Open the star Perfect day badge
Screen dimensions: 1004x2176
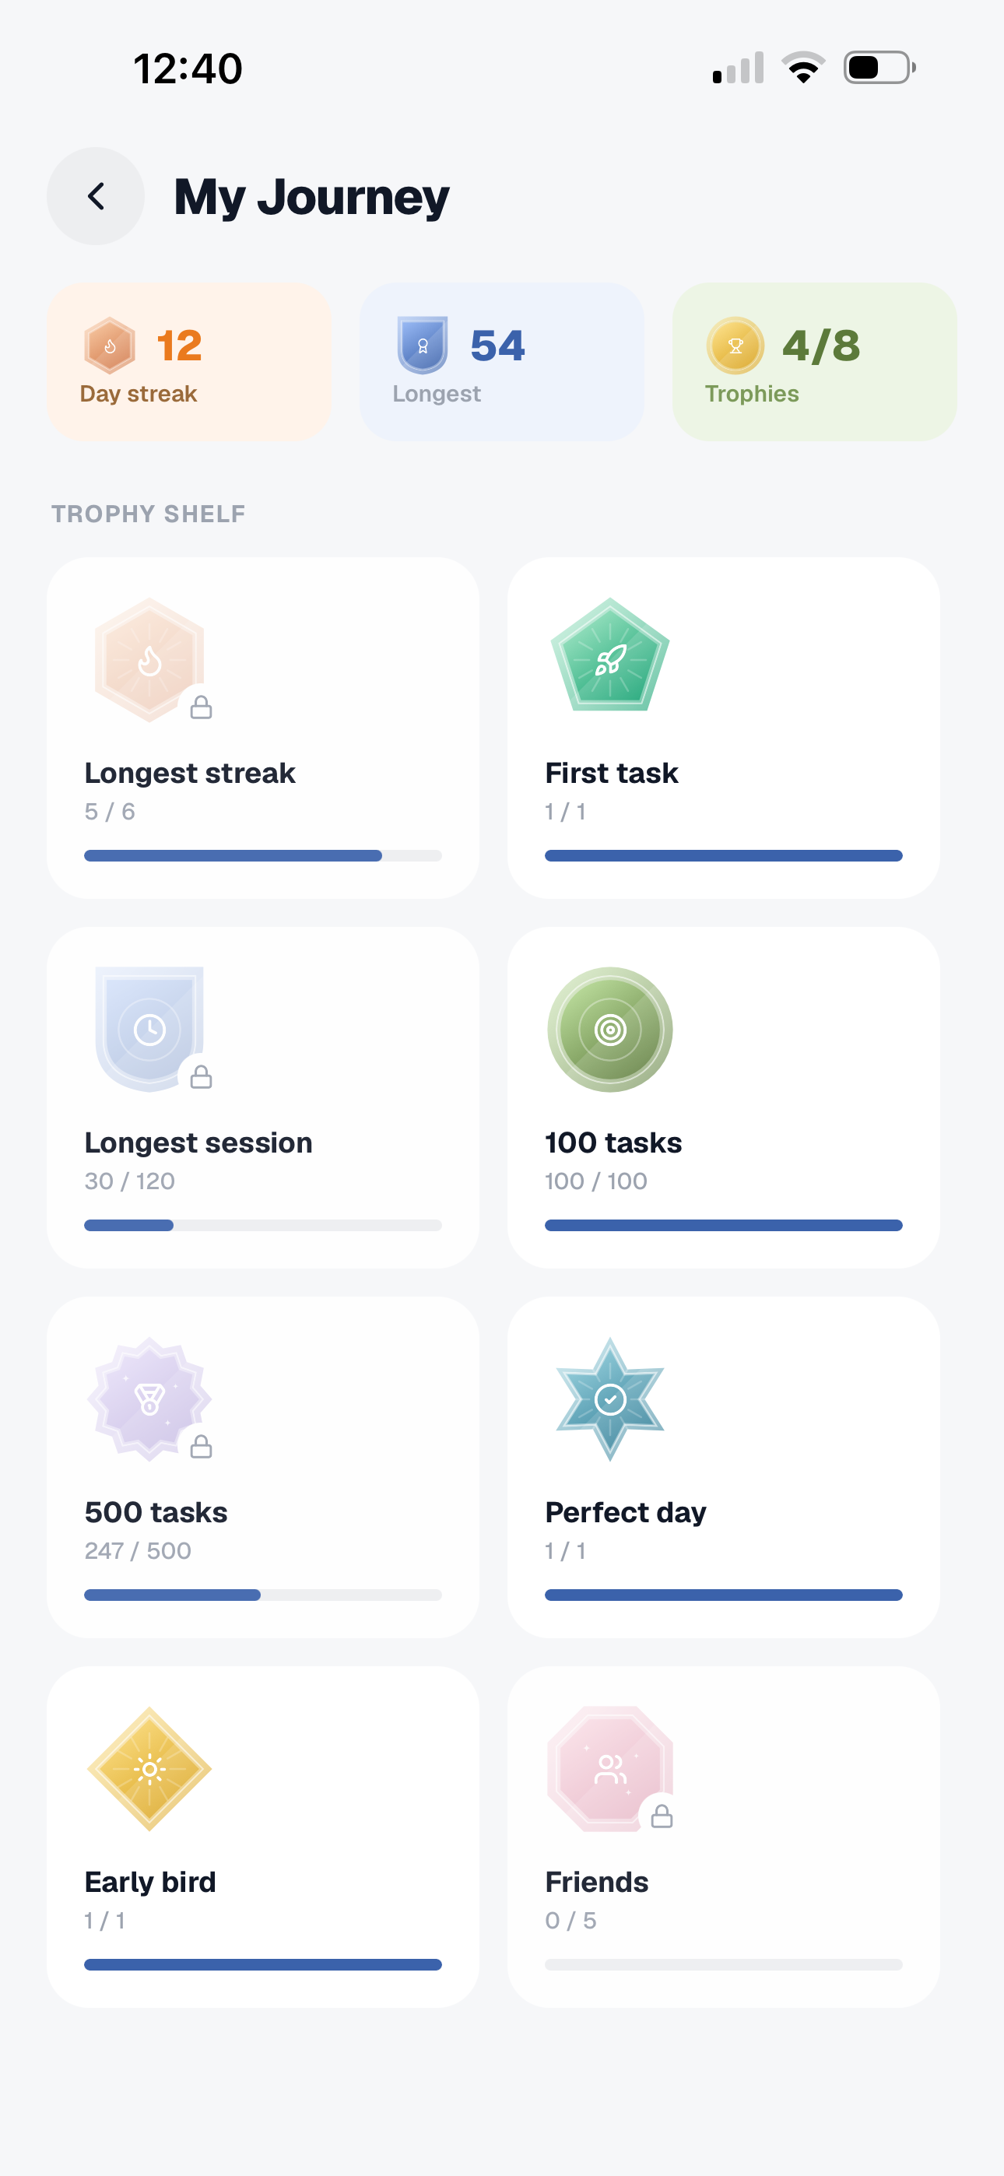[610, 1399]
